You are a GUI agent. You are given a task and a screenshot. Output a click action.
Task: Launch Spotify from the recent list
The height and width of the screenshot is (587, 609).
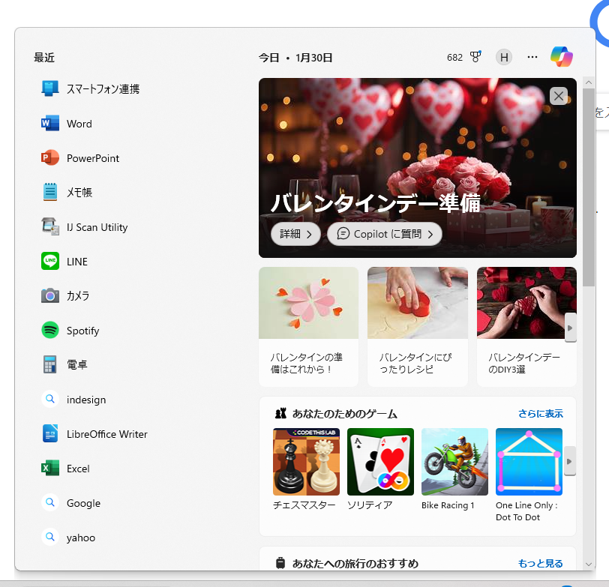(x=50, y=331)
